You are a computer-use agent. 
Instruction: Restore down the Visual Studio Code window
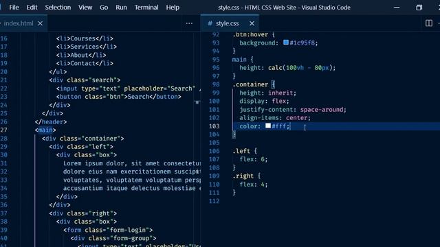point(419,8)
